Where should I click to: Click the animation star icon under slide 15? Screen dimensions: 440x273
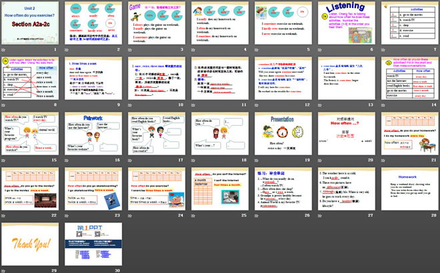pyautogui.click(x=3, y=160)
